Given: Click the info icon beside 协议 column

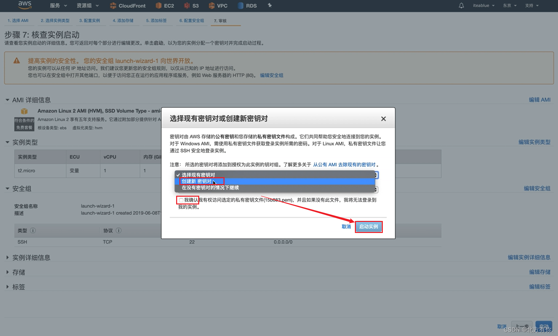Looking at the screenshot, I should pyautogui.click(x=119, y=230).
